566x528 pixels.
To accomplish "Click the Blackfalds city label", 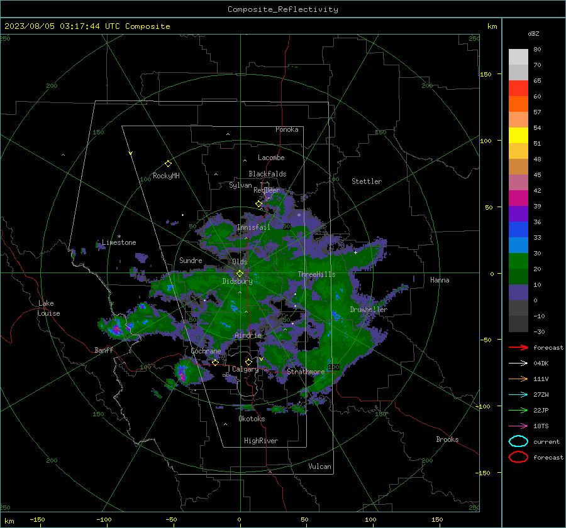I will coord(267,174).
